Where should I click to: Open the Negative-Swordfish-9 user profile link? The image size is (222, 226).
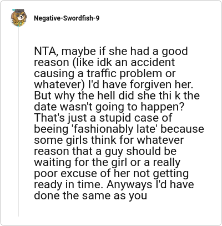pyautogui.click(x=67, y=18)
